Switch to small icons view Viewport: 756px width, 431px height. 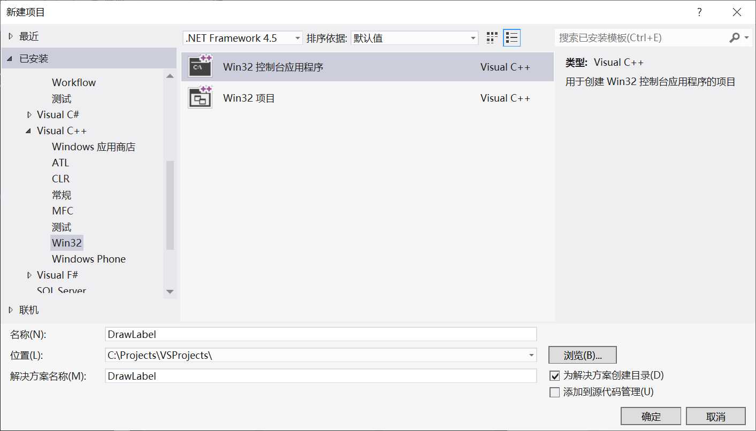[492, 37]
